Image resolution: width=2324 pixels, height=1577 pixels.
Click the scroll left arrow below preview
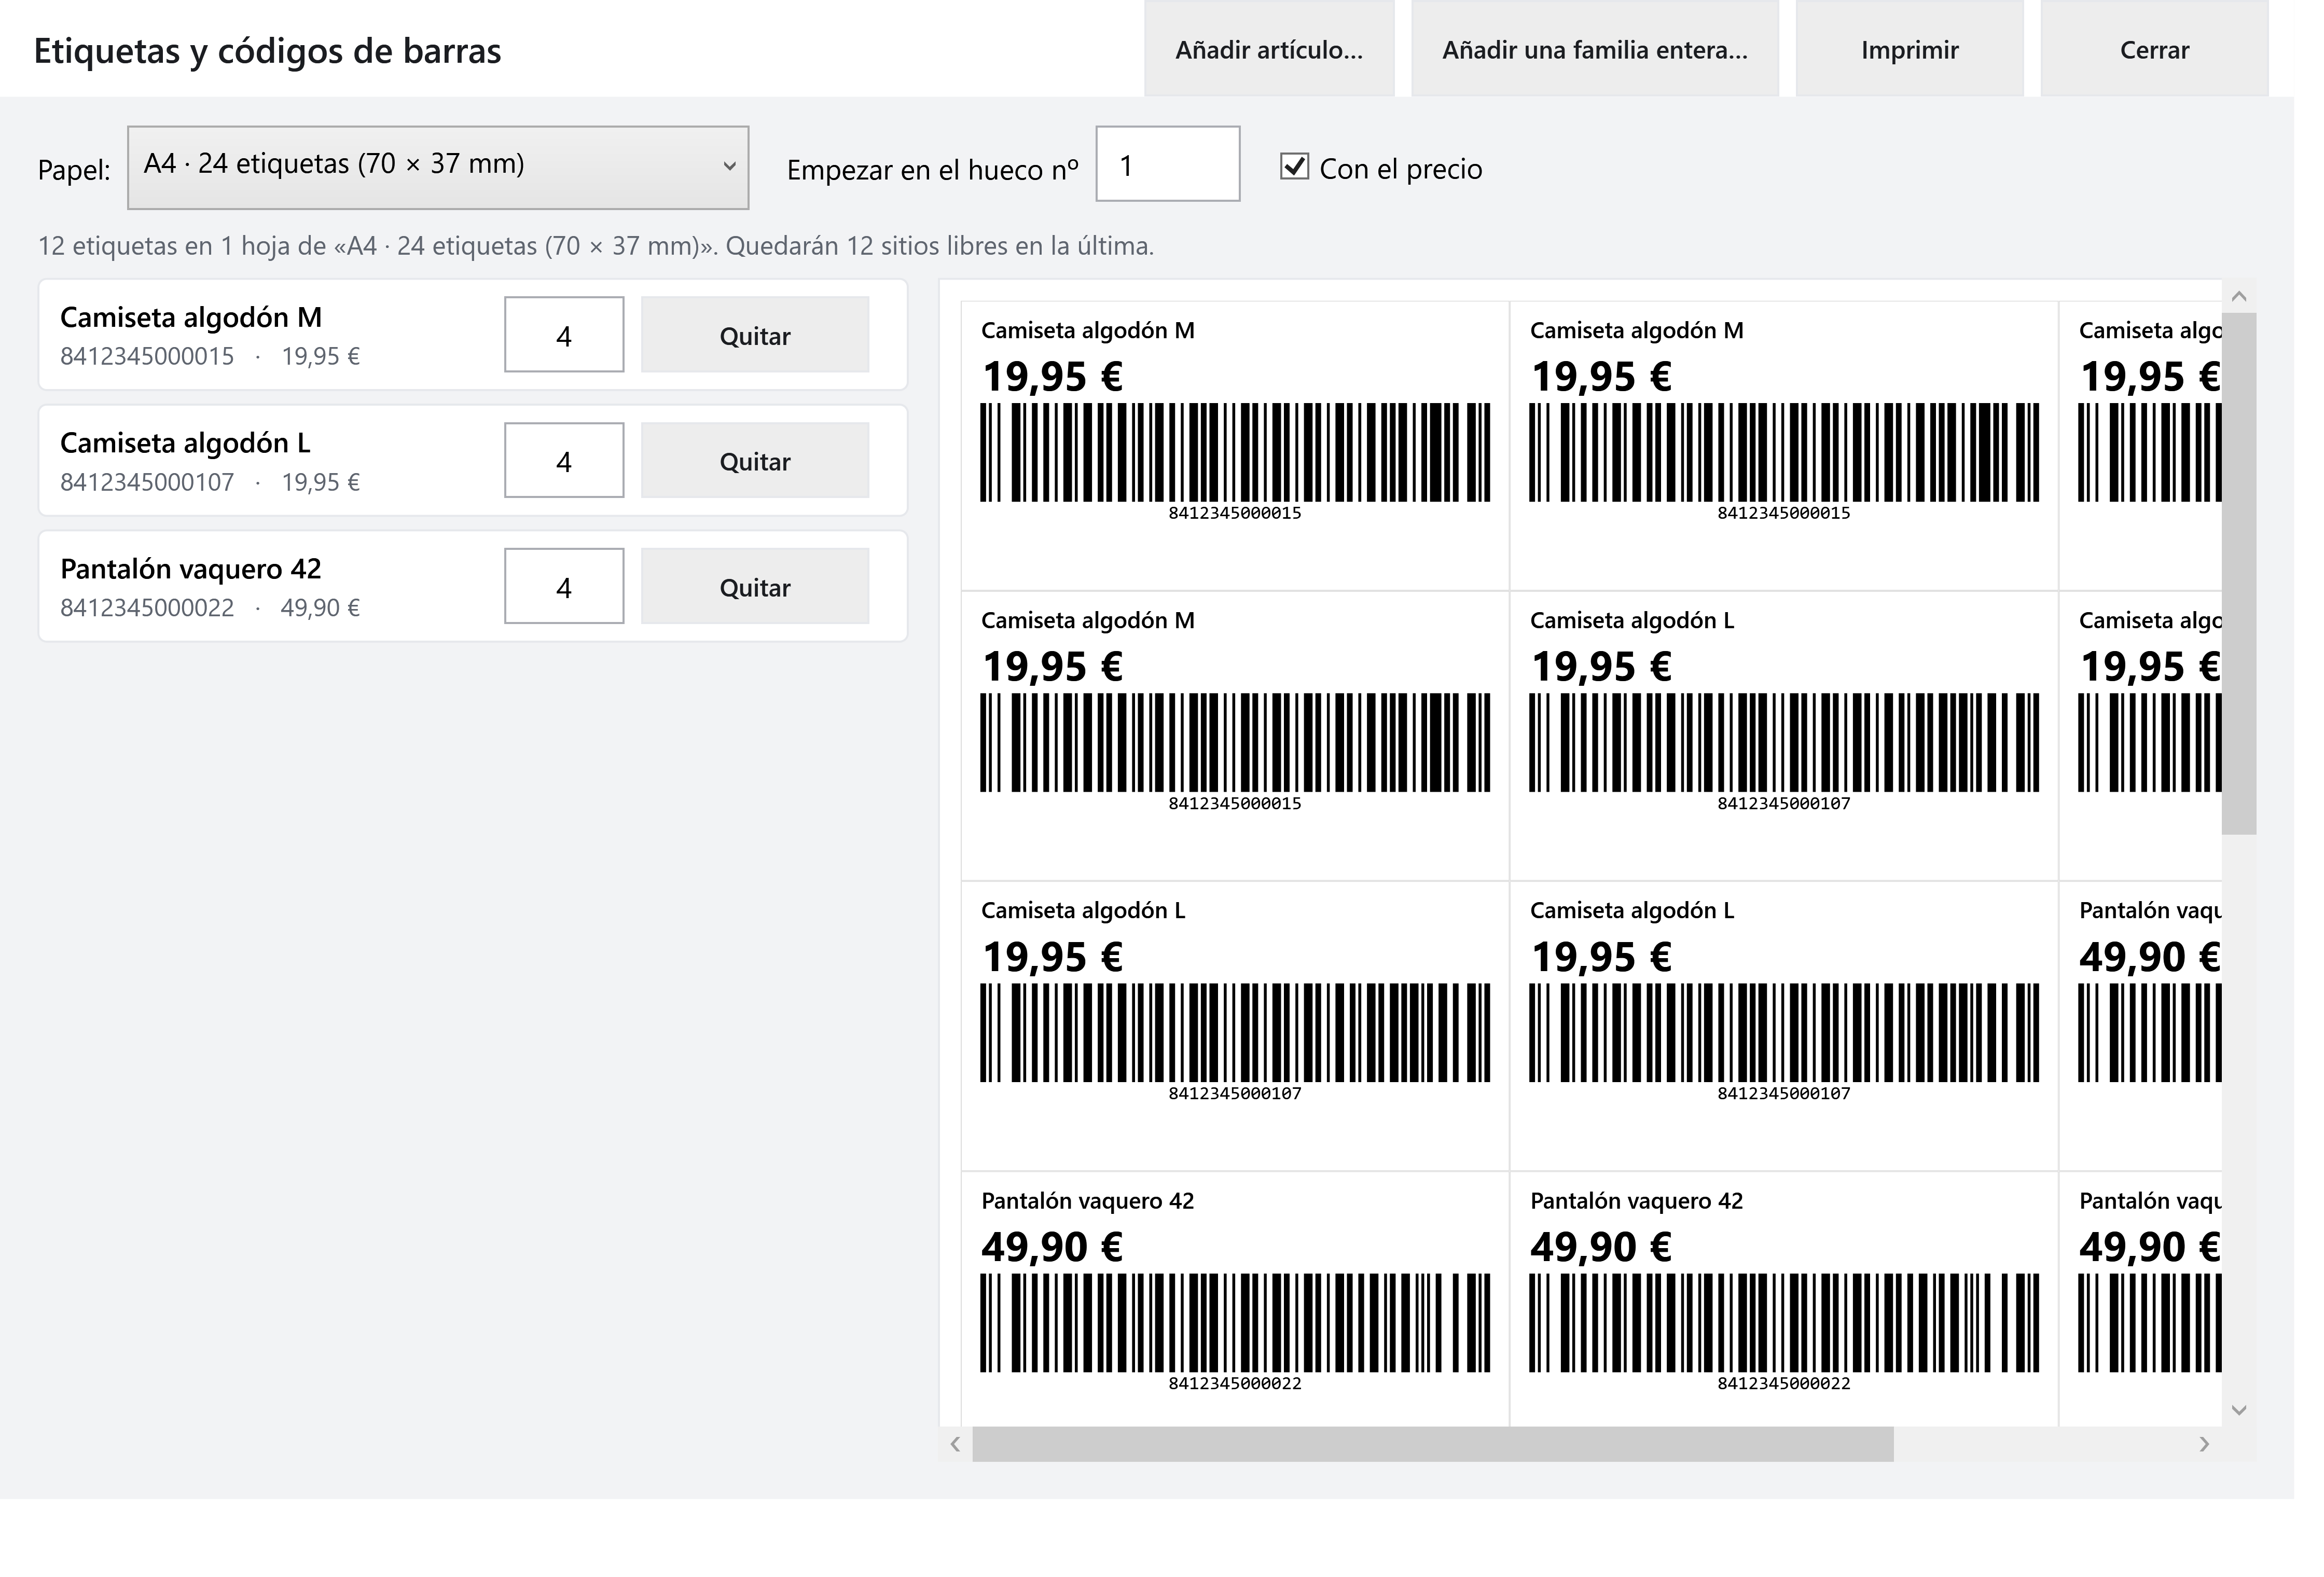956,1444
